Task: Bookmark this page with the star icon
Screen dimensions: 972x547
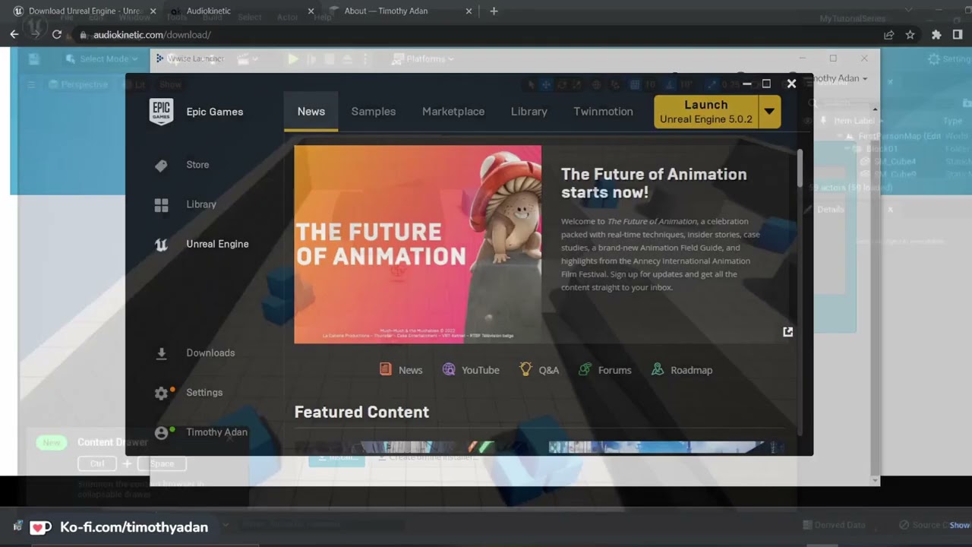Action: 910,35
